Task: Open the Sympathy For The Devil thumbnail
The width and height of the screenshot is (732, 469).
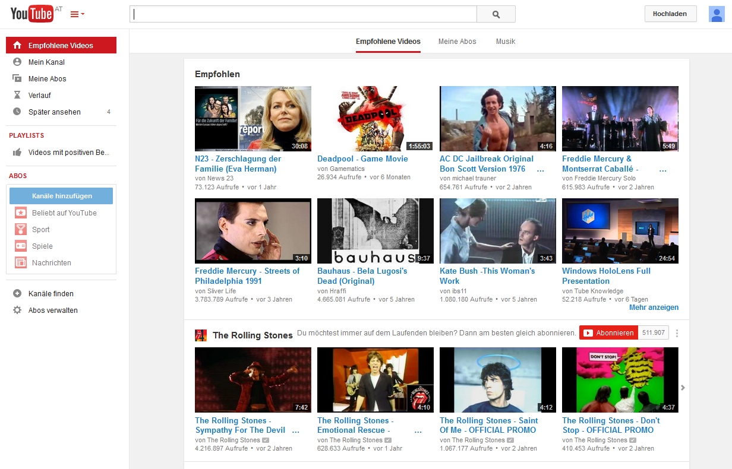Action: pos(253,380)
